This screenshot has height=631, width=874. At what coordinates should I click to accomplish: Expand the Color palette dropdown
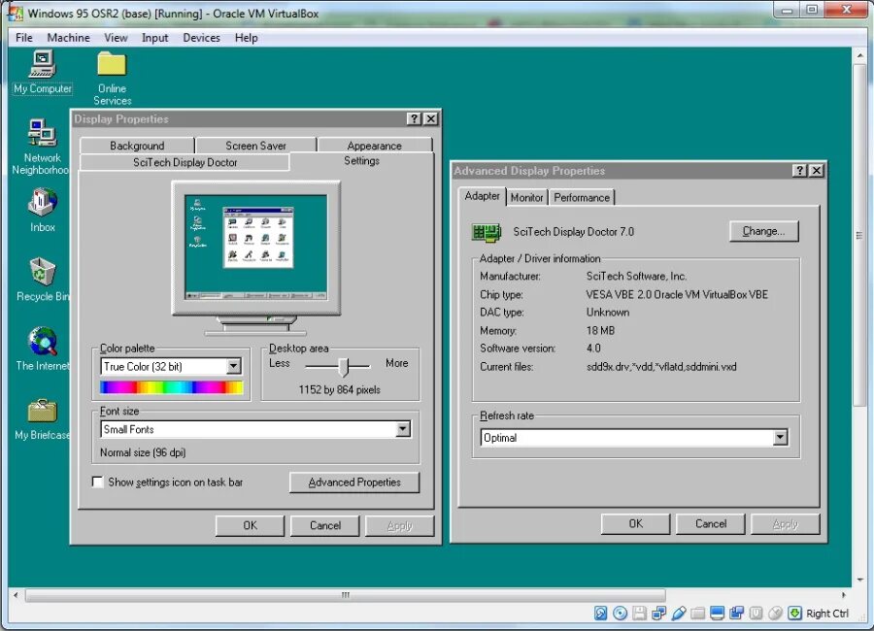(233, 366)
